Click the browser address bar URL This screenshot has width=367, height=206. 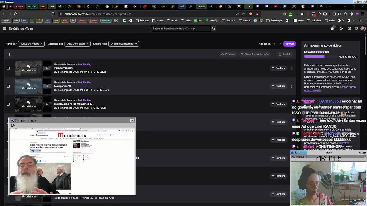98,14
